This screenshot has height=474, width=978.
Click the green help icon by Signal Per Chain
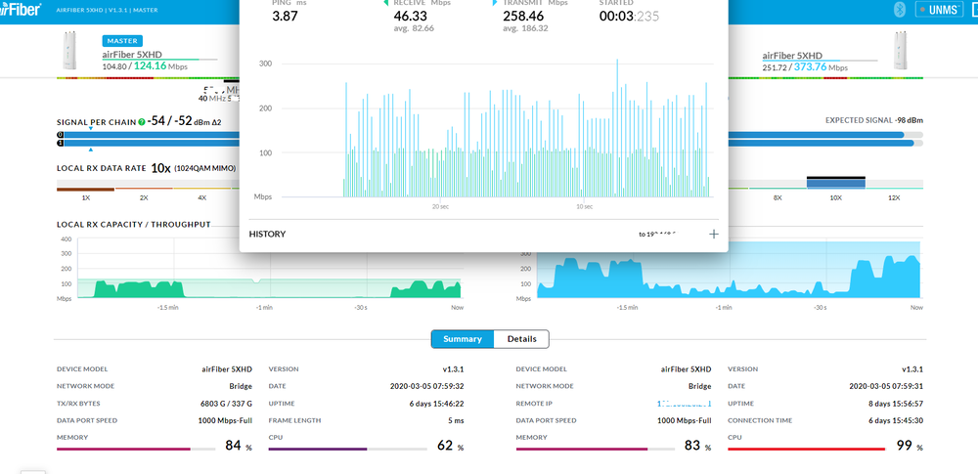click(x=142, y=121)
